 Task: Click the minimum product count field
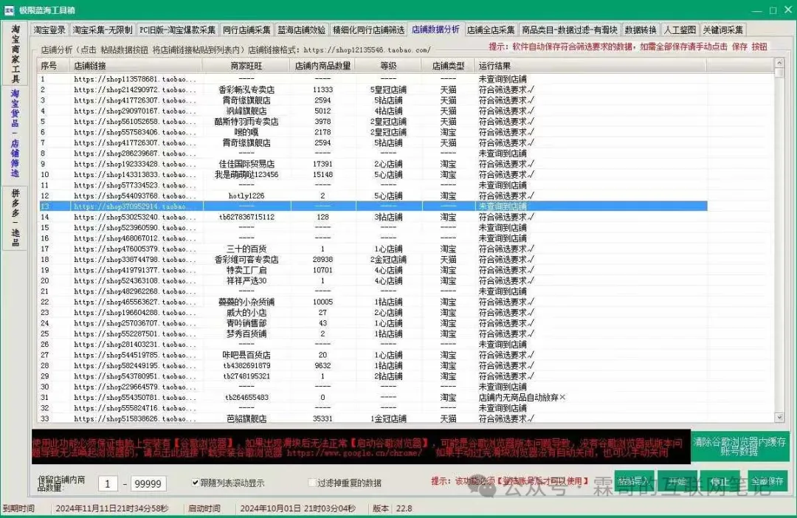108,484
